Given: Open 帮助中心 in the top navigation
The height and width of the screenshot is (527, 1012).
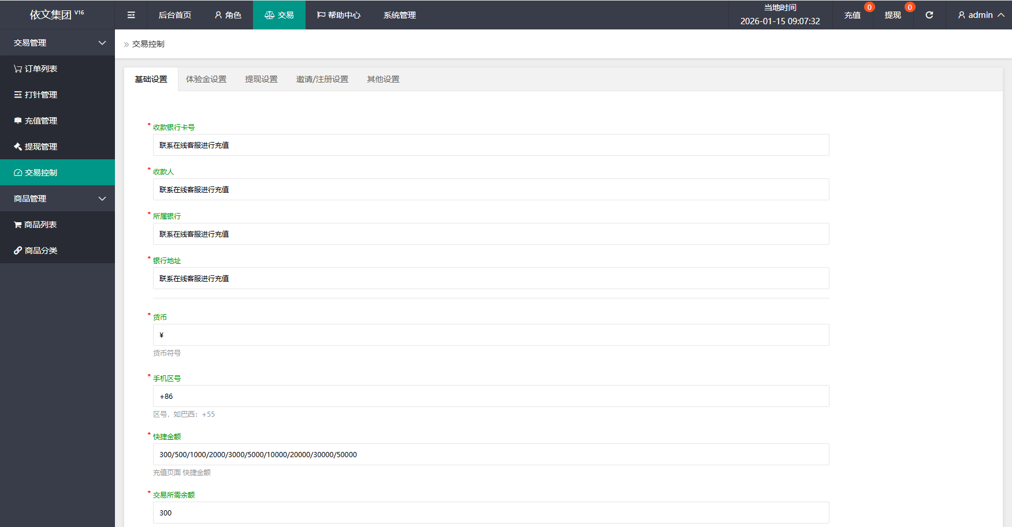Looking at the screenshot, I should (x=338, y=15).
